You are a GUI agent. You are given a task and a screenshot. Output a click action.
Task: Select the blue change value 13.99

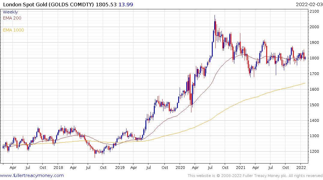pos(126,4)
